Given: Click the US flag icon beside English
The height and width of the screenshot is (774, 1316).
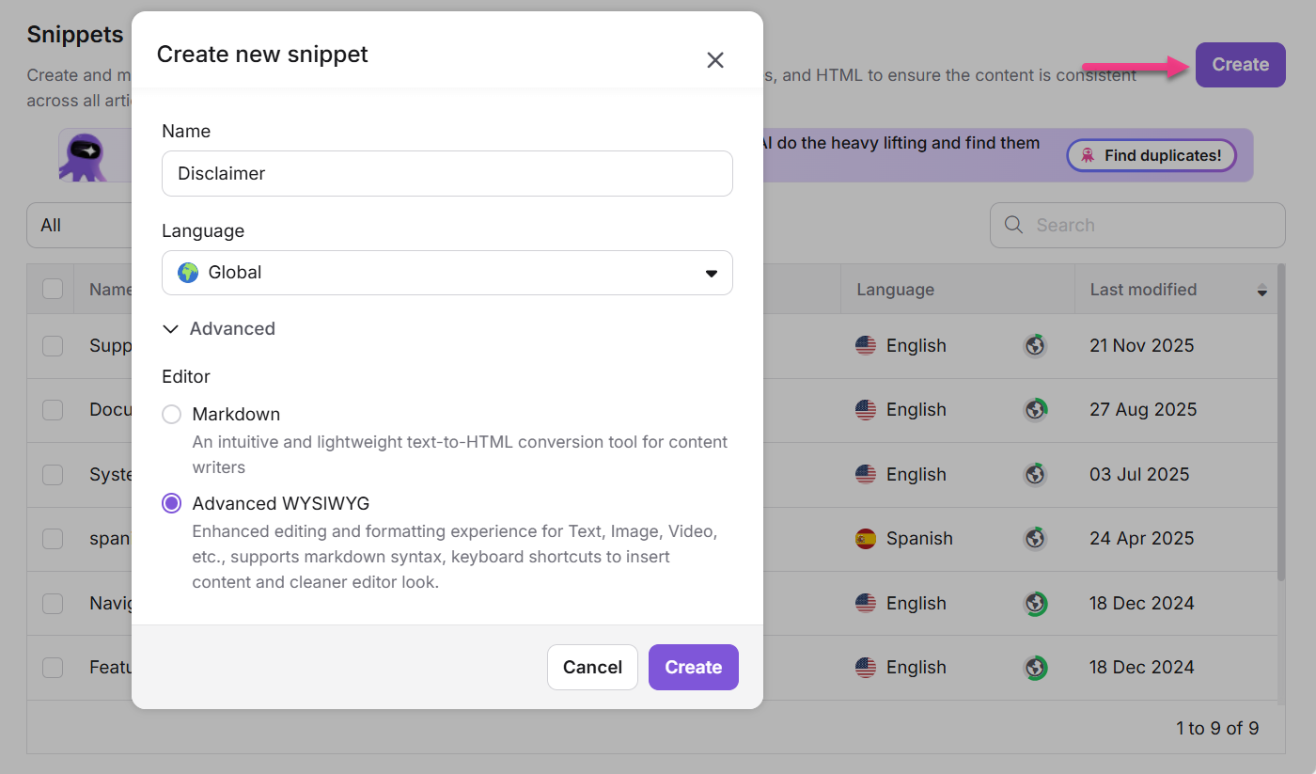Looking at the screenshot, I should [866, 345].
